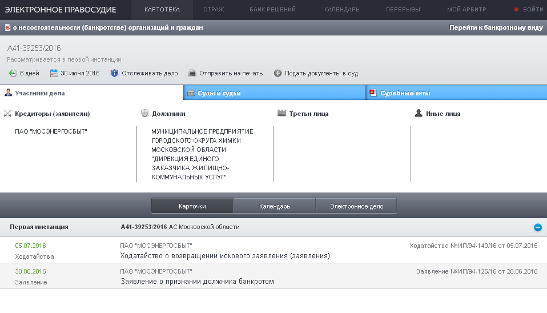
Task: Click the 'Войти' login link
Action: coord(533,10)
